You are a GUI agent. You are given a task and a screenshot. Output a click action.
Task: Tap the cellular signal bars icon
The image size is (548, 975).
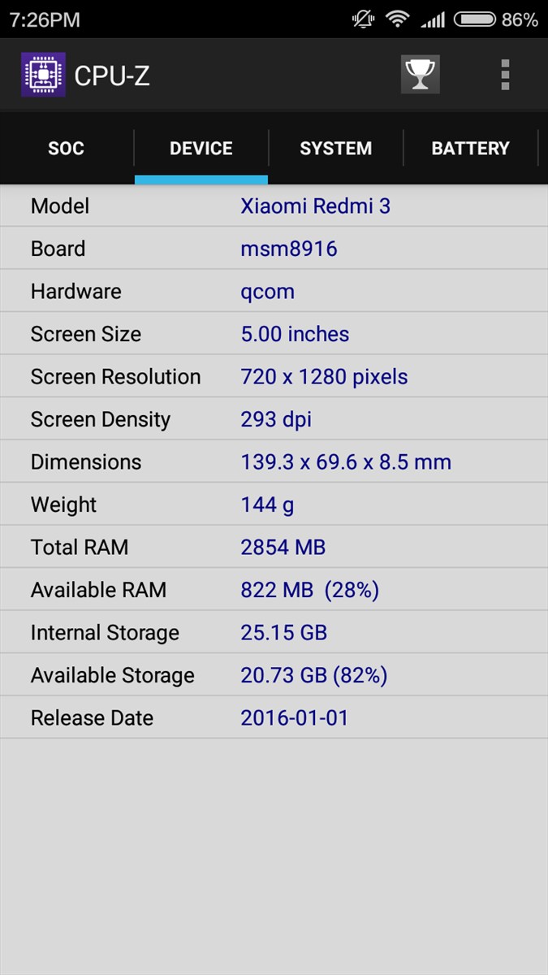(433, 19)
